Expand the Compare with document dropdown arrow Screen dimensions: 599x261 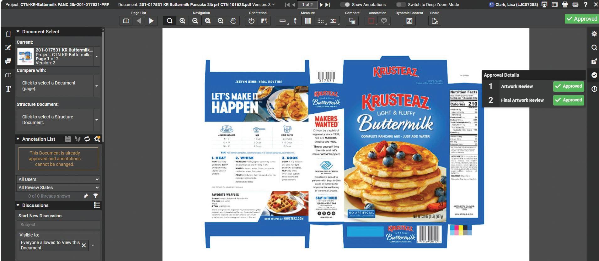coord(97,86)
